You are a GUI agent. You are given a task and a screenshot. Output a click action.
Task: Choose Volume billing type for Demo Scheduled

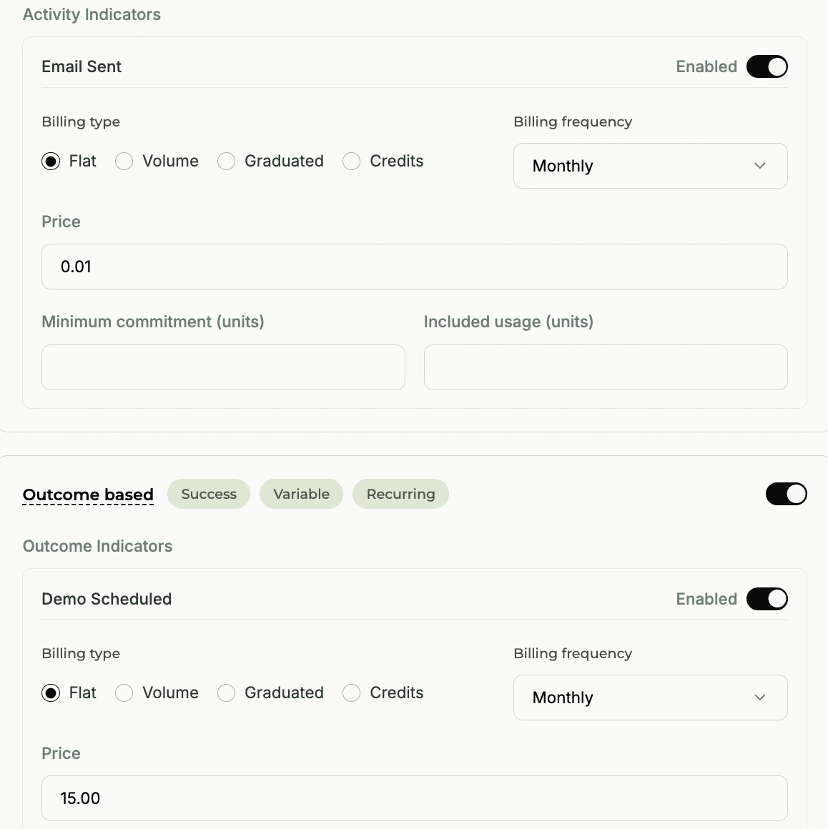[x=124, y=693]
